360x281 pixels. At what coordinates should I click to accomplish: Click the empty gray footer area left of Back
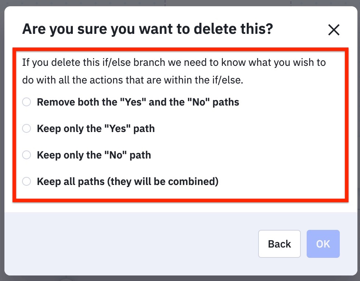click(129, 244)
